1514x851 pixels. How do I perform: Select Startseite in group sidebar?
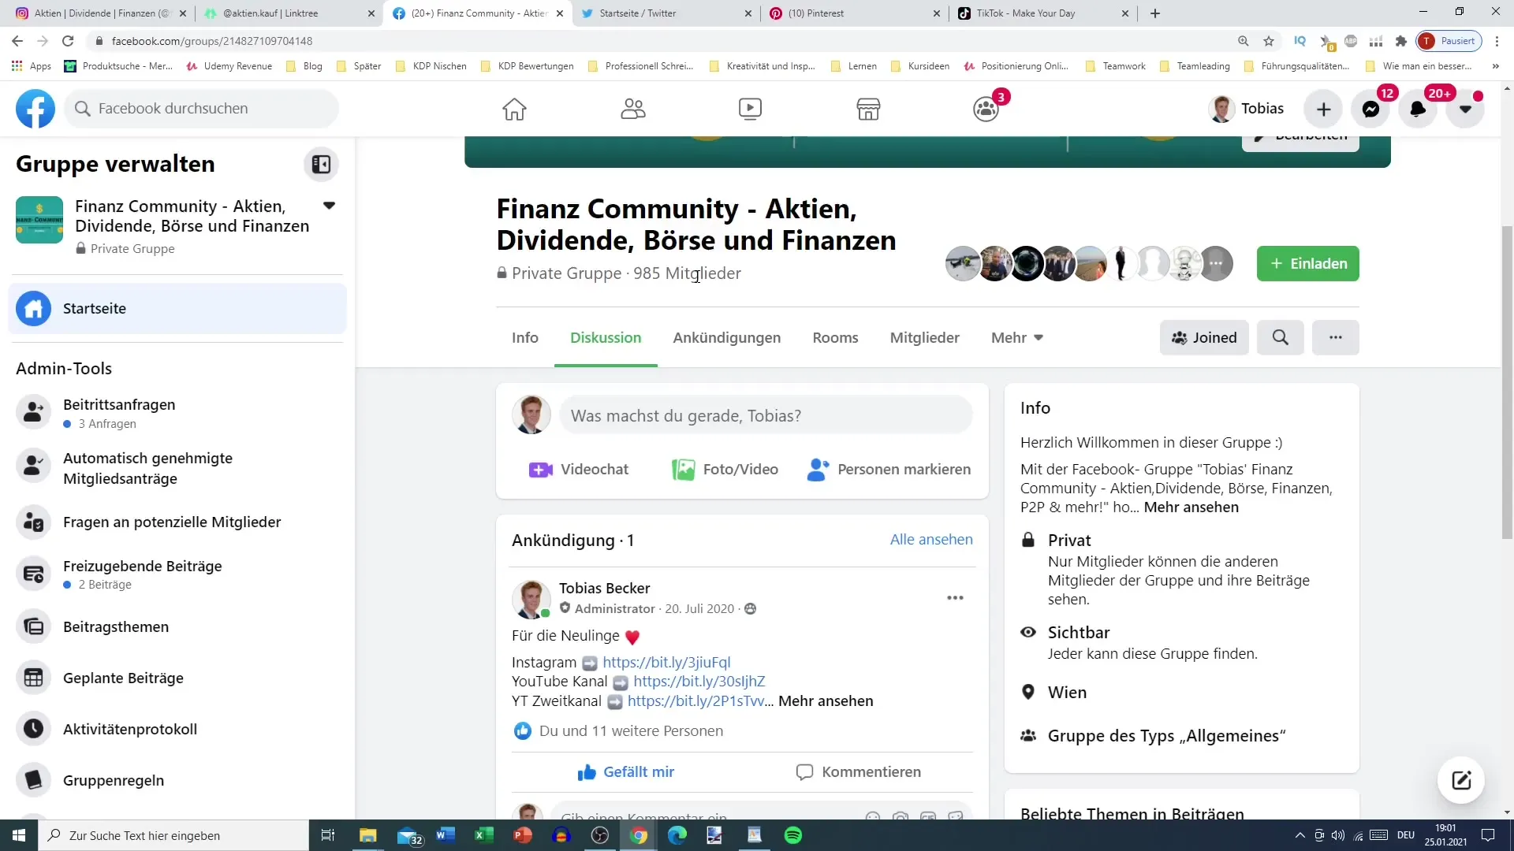(177, 308)
